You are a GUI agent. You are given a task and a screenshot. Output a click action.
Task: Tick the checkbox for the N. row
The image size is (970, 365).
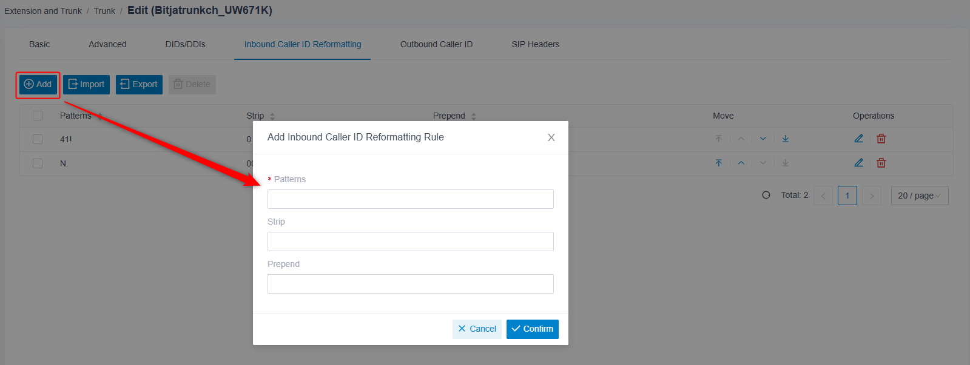point(38,163)
